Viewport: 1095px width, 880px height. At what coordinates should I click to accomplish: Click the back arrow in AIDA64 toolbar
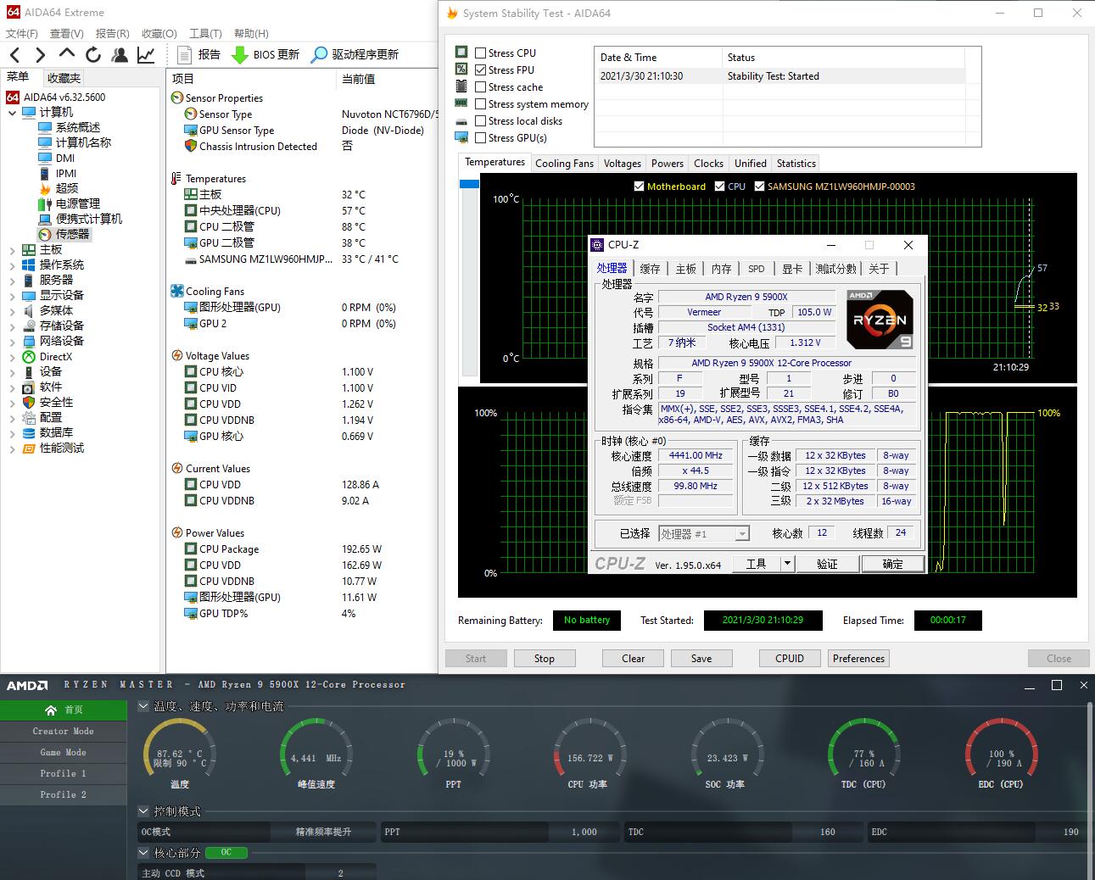14,55
